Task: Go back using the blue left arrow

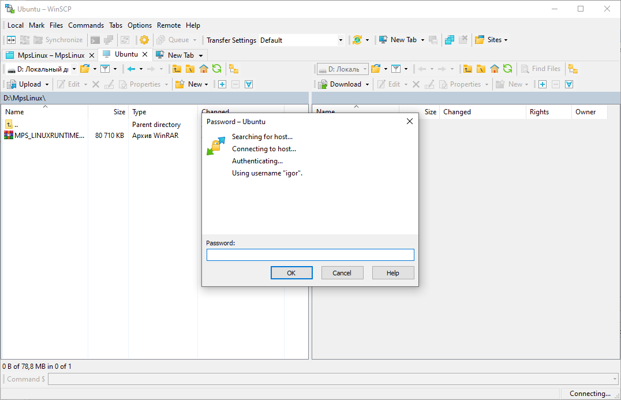Action: coord(131,69)
